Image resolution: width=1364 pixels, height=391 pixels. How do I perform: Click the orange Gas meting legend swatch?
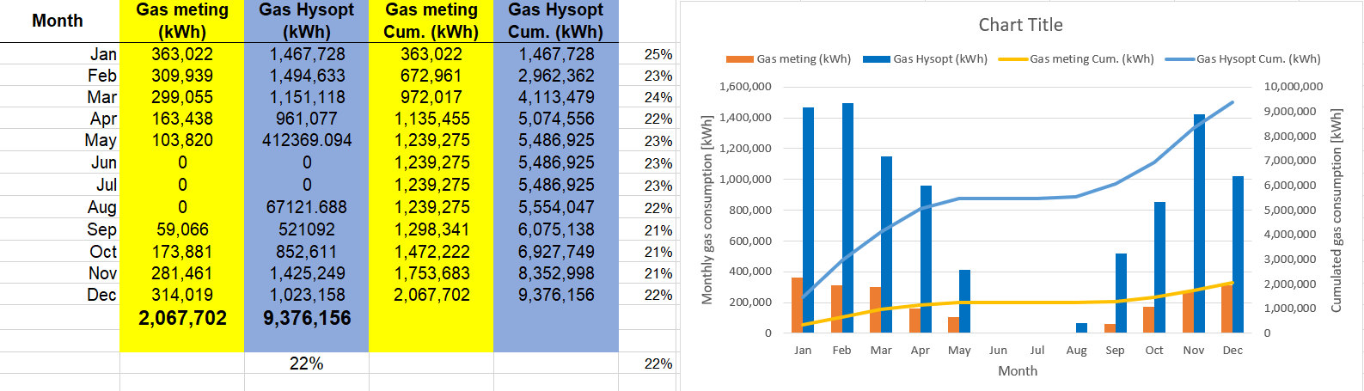739,59
